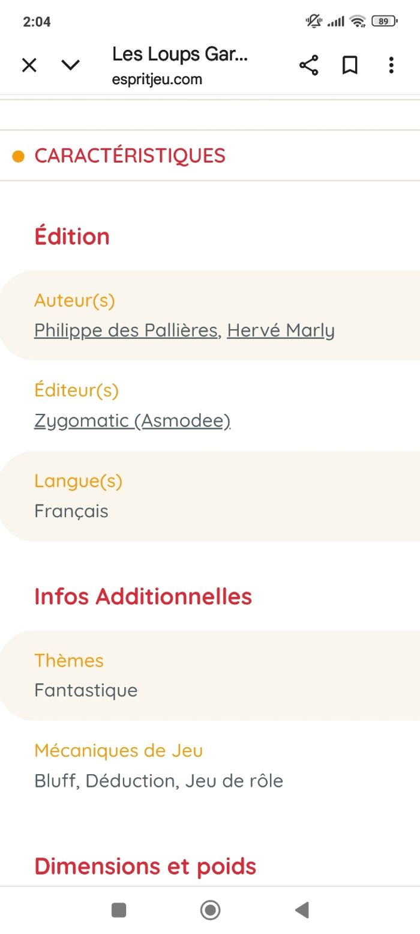This screenshot has width=420, height=934.
Task: Bookmark this page with bookmark icon
Action: click(350, 65)
